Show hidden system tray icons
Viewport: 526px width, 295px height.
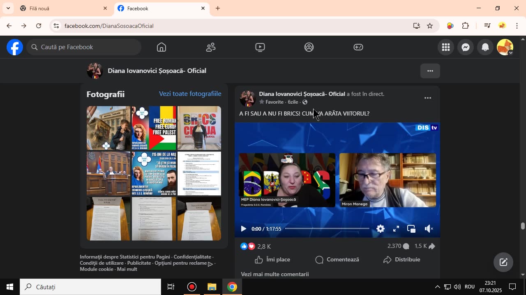[437, 287]
